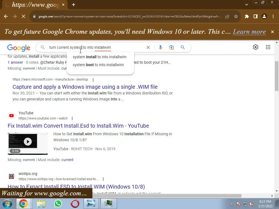The width and height of the screenshot is (279, 209).
Task: Share this page via the share icon
Action: click(x=227, y=17)
